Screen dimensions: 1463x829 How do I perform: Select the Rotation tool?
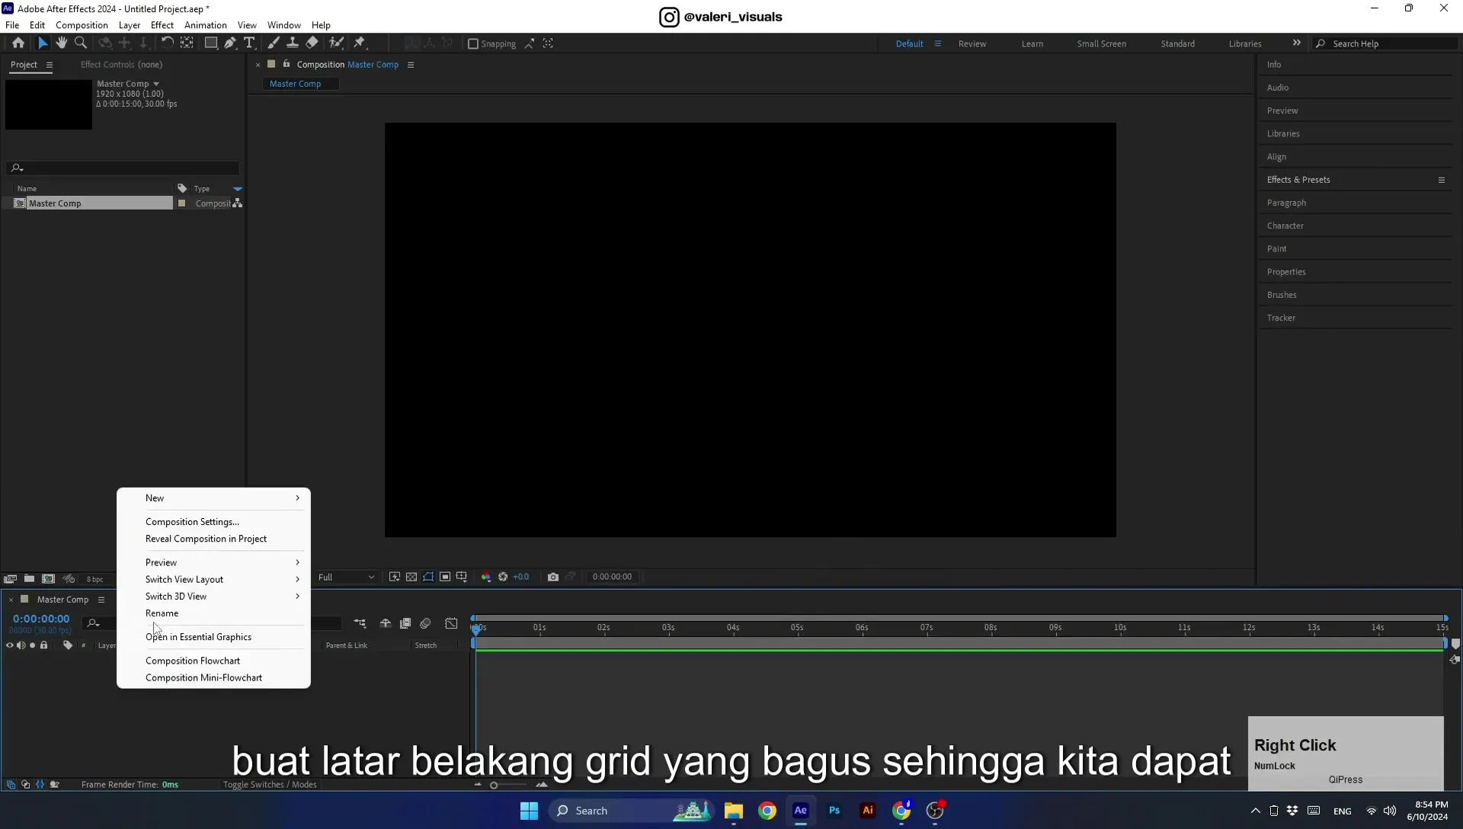click(167, 43)
